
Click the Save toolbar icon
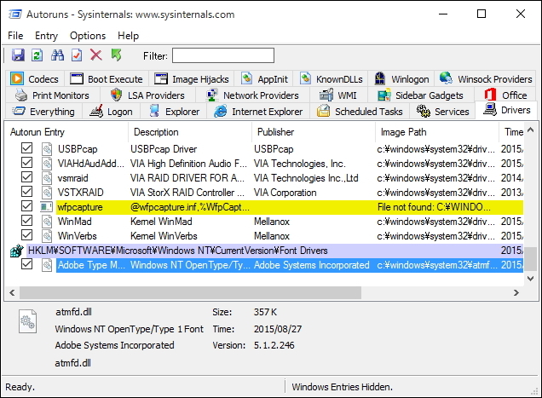(x=18, y=55)
